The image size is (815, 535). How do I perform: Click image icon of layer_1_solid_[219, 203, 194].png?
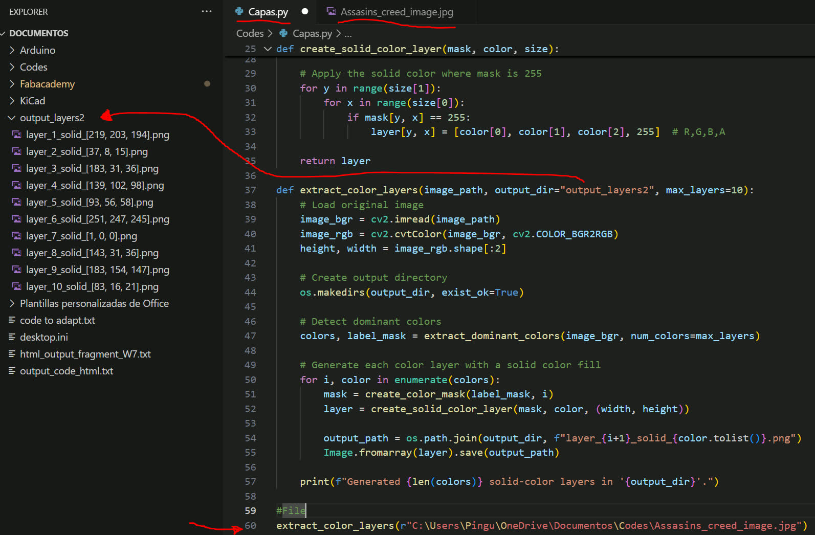[x=17, y=135]
